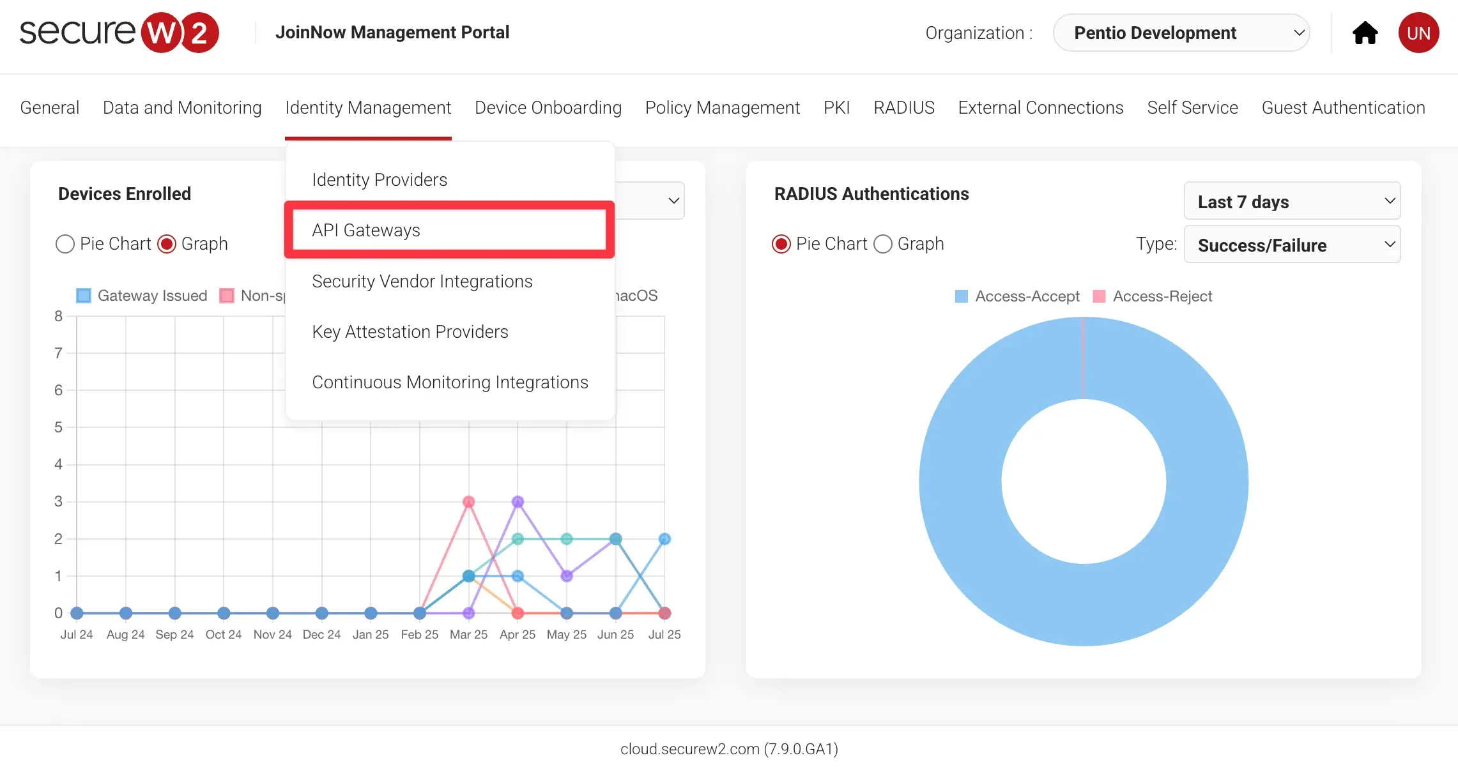
Task: Toggle Access-Accept legend box
Action: click(961, 296)
